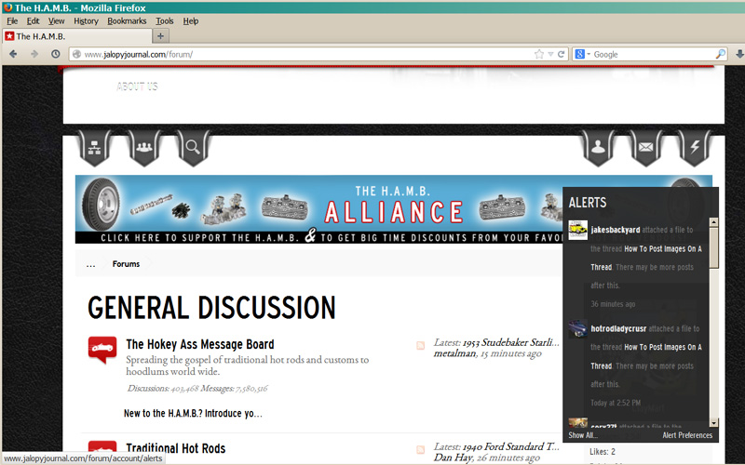The height and width of the screenshot is (465, 745).
Task: Go forward with browser forward arrow
Action: click(x=34, y=54)
